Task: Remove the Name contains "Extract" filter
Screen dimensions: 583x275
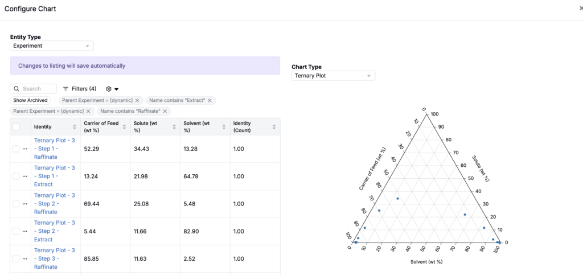Action: pyautogui.click(x=210, y=100)
